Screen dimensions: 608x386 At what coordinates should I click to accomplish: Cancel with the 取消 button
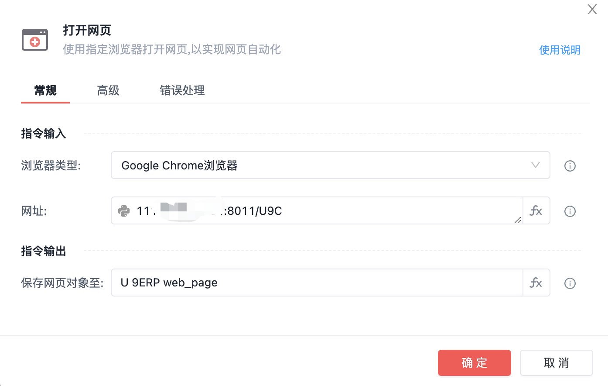[556, 362]
